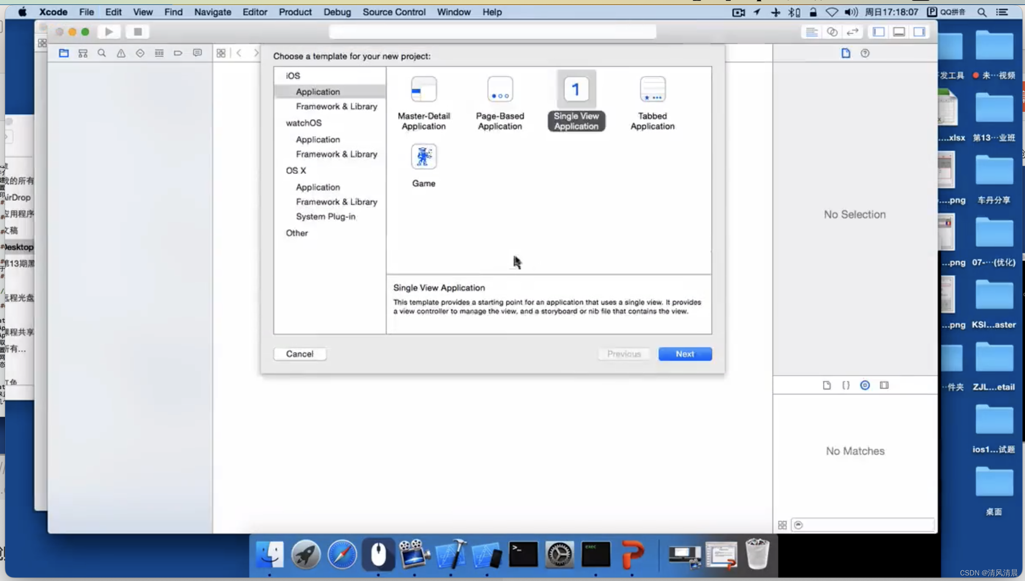Select iOS Application in left sidebar
The height and width of the screenshot is (581, 1025).
318,91
